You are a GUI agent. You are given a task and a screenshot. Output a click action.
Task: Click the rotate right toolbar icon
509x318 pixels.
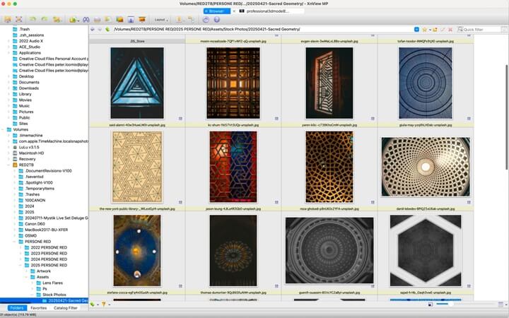click(44, 20)
